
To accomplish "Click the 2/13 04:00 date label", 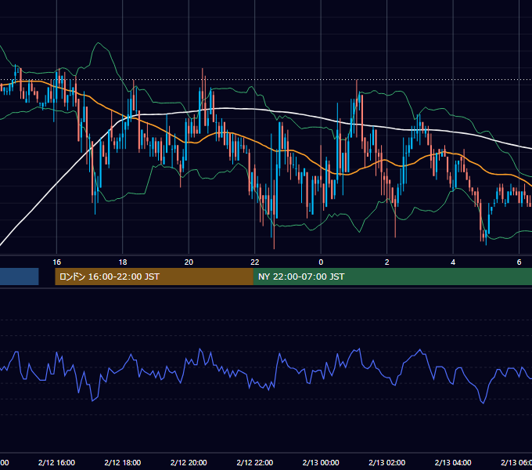I will 453,462.
